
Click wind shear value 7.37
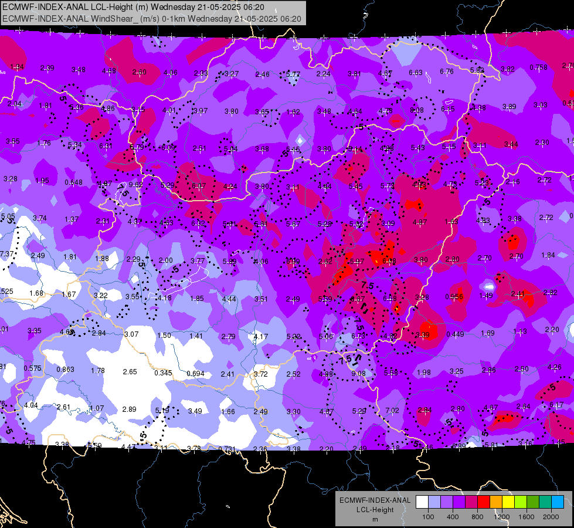[x=7, y=253]
